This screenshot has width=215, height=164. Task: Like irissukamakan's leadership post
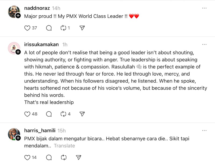point(27,114)
